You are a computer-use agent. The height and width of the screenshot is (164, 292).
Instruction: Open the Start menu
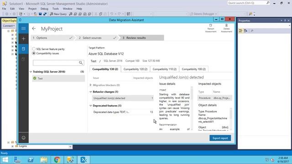coord(5,160)
